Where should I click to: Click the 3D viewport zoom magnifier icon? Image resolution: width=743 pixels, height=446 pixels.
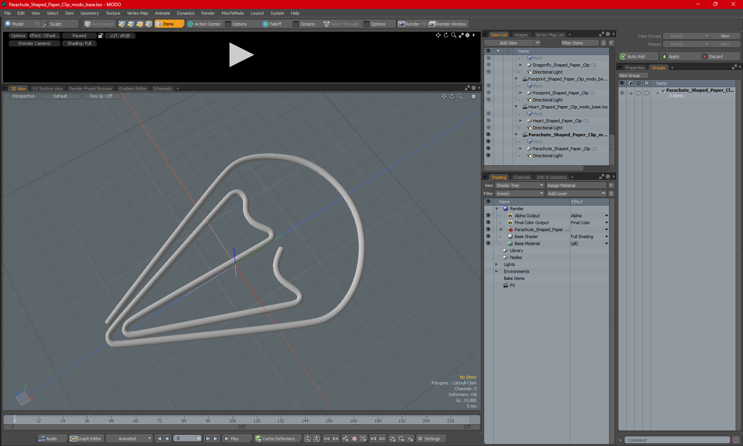tap(460, 96)
